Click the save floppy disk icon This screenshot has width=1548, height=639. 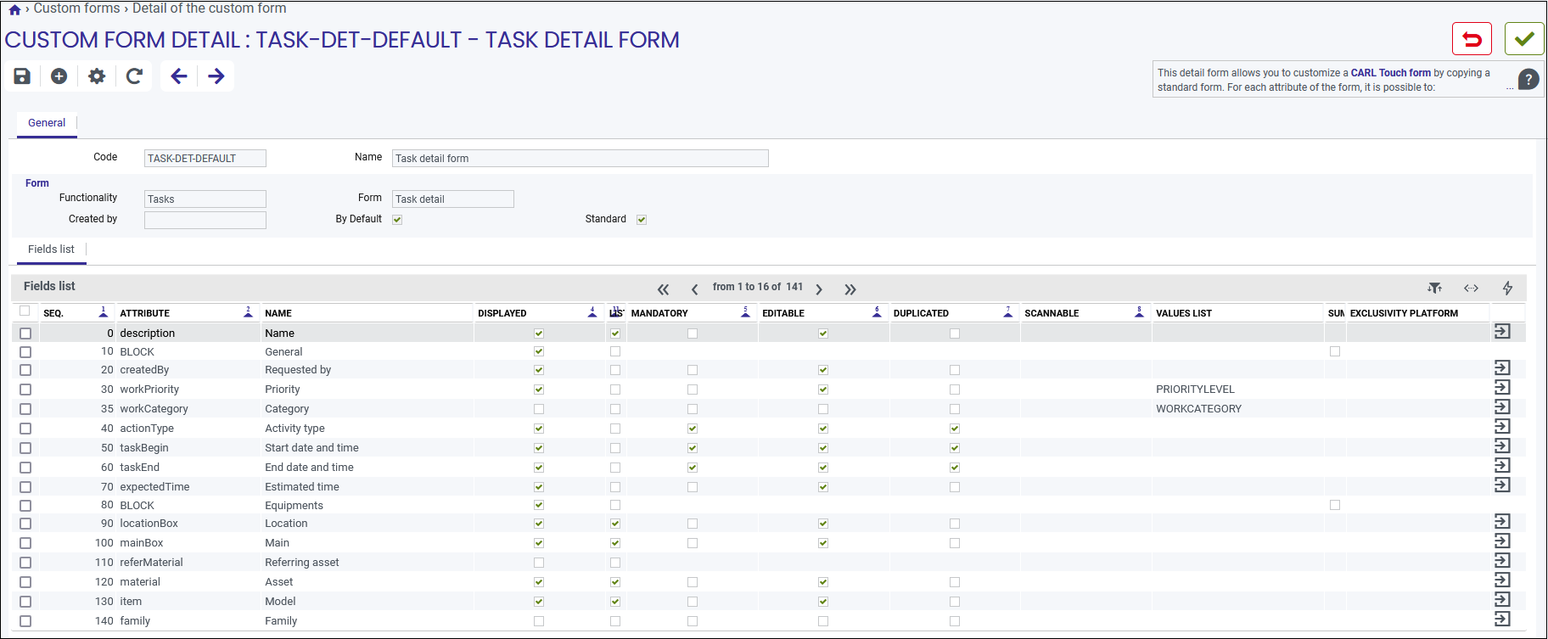tap(22, 76)
